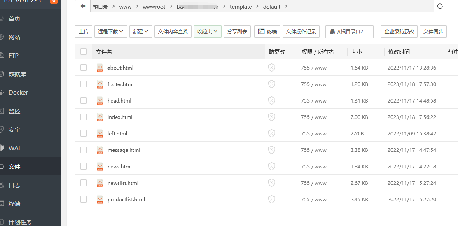Go to template in the breadcrumb path
Viewport: 458px width, 226px height.
(241, 7)
